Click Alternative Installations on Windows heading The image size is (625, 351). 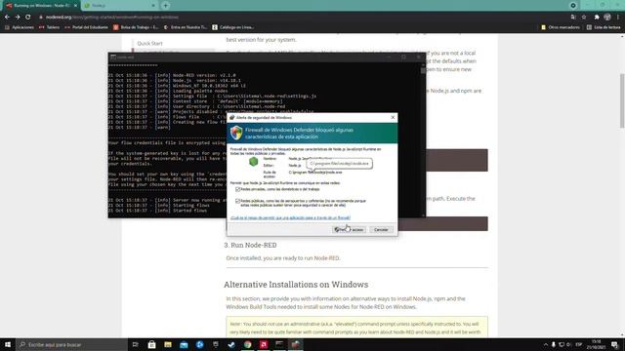coord(296,285)
